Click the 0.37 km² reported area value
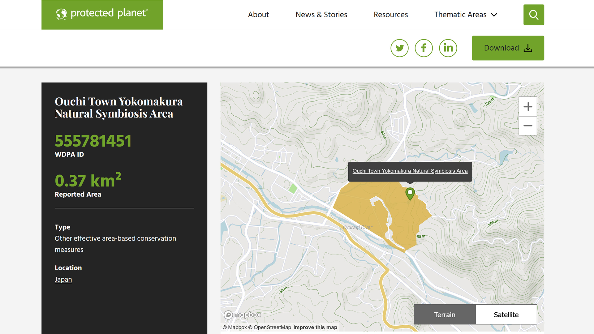Image resolution: width=594 pixels, height=334 pixels. 88,180
